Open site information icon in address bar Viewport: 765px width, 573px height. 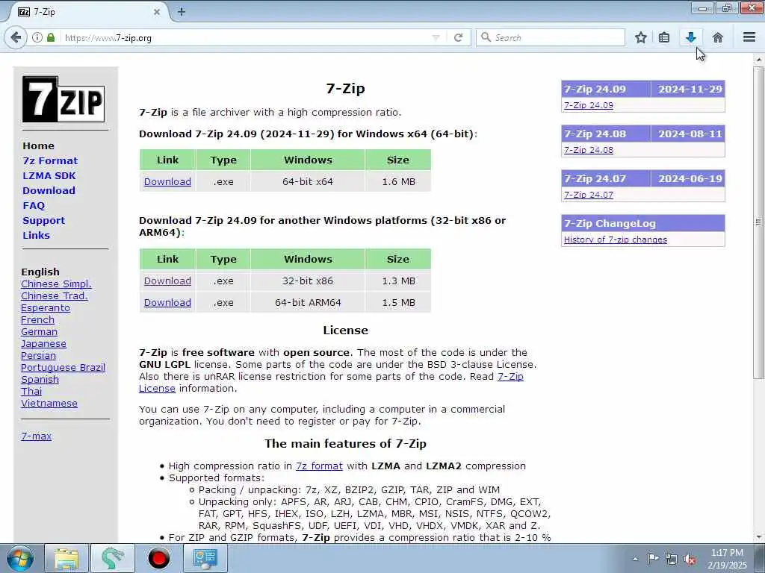[x=37, y=37]
